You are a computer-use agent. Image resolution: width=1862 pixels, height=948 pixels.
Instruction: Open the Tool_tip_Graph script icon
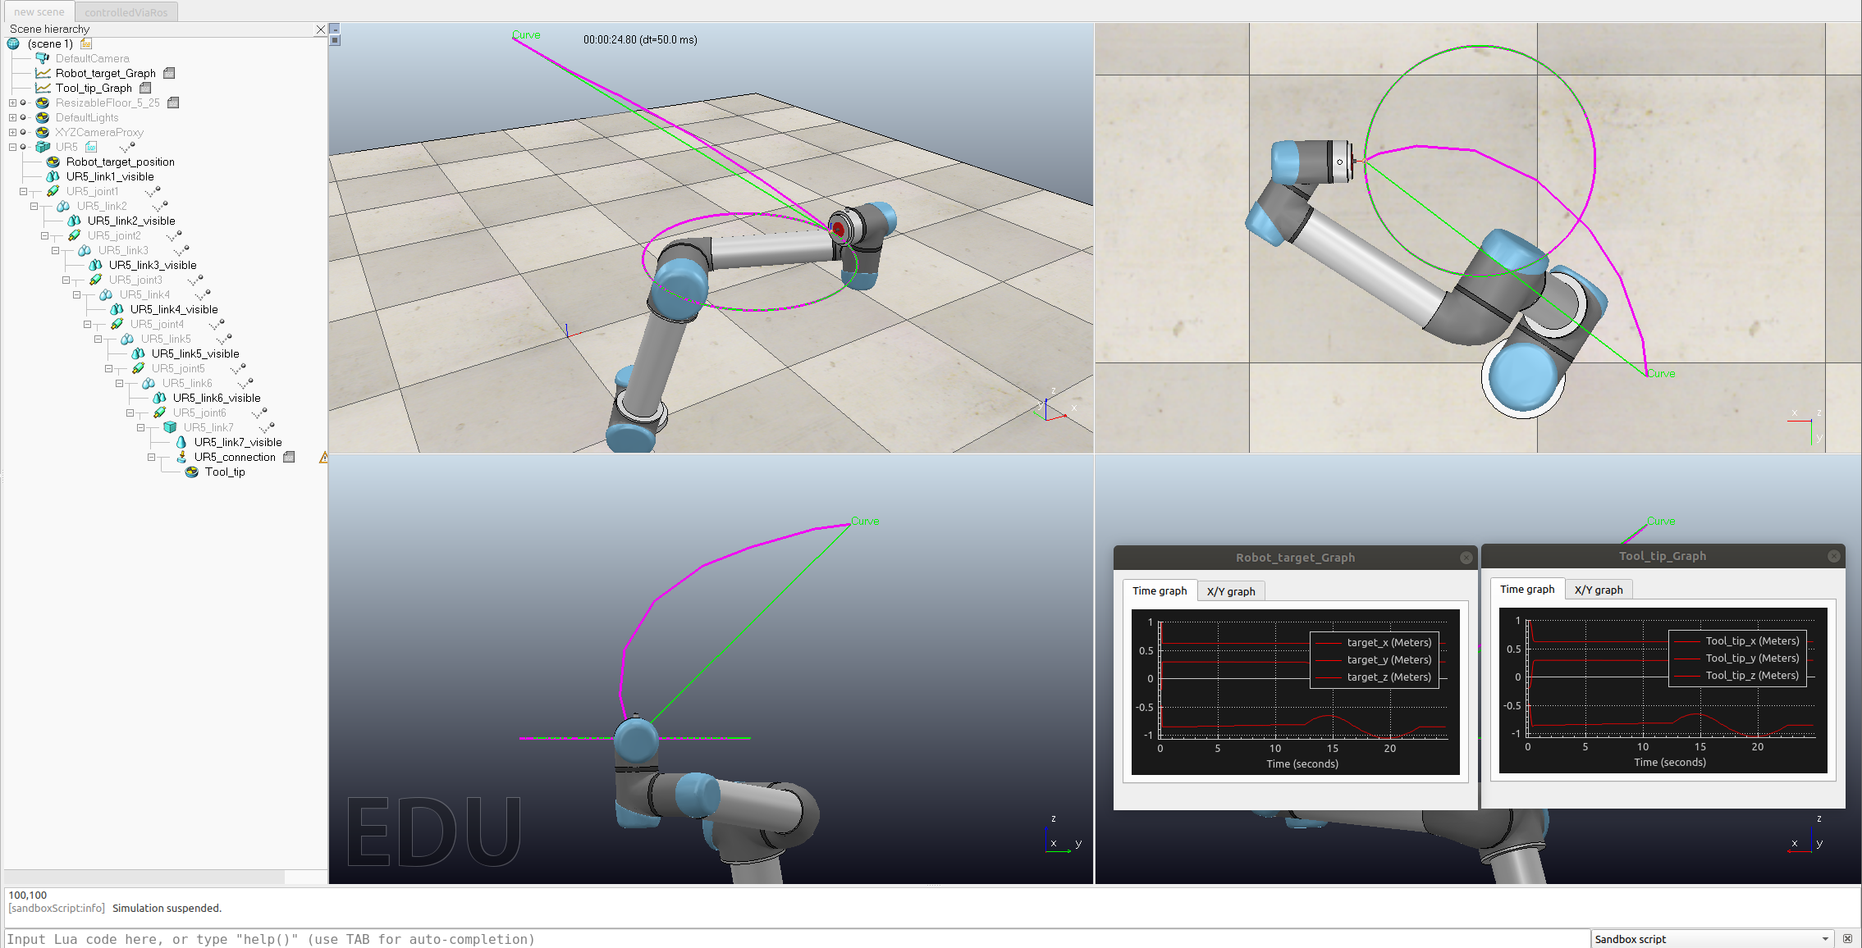click(x=145, y=88)
